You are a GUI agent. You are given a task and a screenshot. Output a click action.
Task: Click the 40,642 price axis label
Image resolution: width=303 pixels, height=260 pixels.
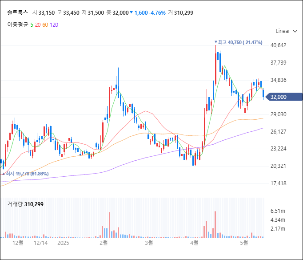pos(278,45)
